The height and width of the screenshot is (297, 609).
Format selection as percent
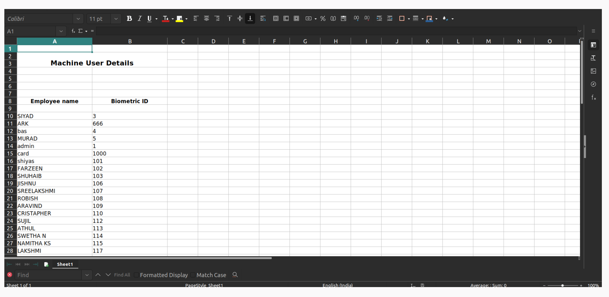coord(323,19)
